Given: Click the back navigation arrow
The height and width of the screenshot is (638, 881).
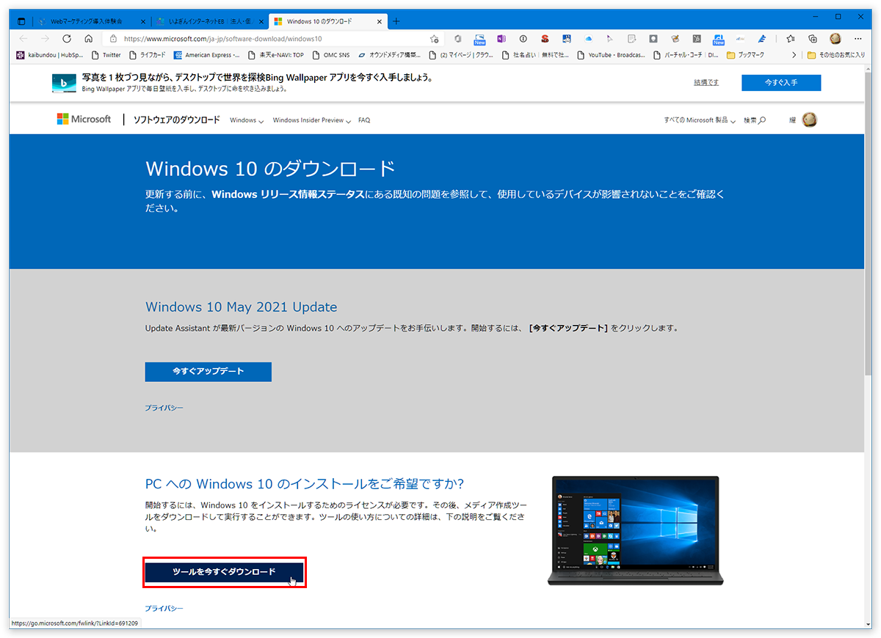Looking at the screenshot, I should pos(23,39).
